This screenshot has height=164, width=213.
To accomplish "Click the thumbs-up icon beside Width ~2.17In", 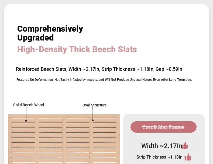I will pos(185,145).
